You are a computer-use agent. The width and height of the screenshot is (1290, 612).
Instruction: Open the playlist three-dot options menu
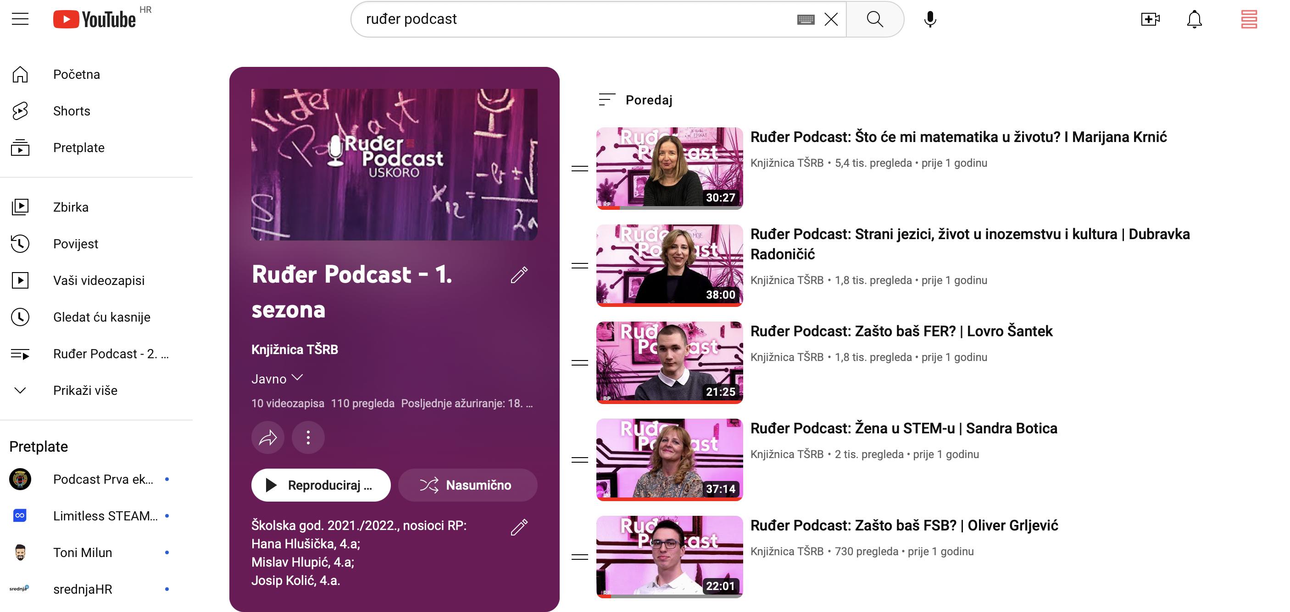point(308,438)
